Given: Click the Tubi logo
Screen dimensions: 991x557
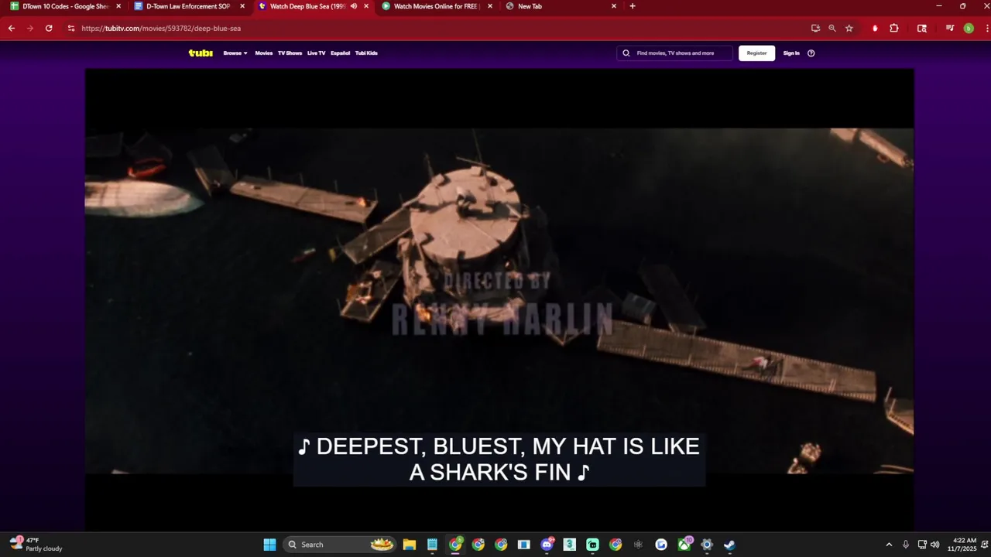Looking at the screenshot, I should point(201,53).
